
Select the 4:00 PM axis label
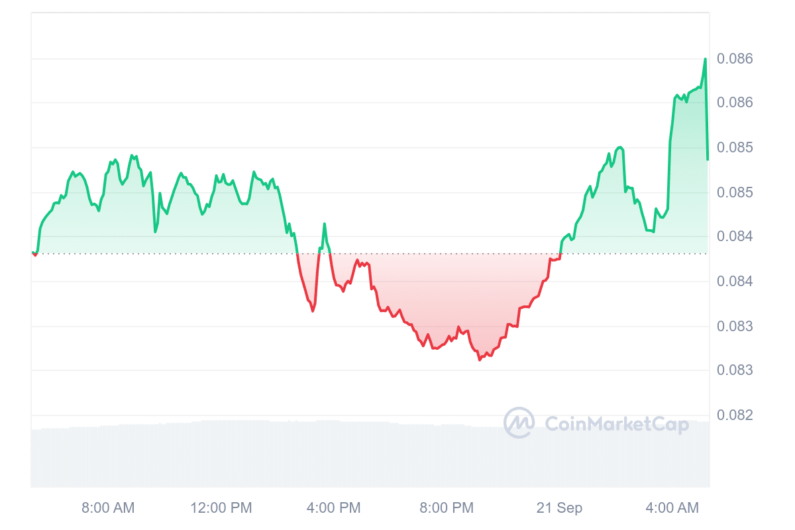tap(335, 508)
